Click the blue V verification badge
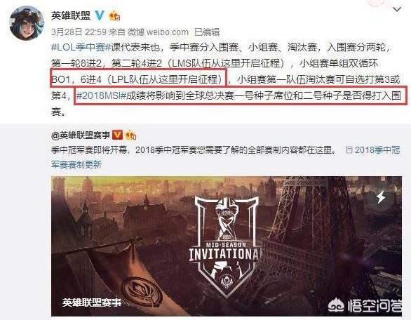Image resolution: width=411 pixels, height=320 pixels. click(x=100, y=15)
